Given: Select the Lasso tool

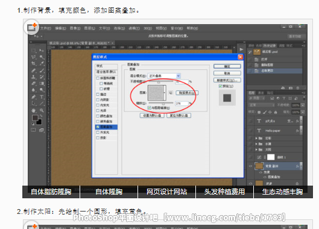Looking at the screenshot, I should (33, 57).
